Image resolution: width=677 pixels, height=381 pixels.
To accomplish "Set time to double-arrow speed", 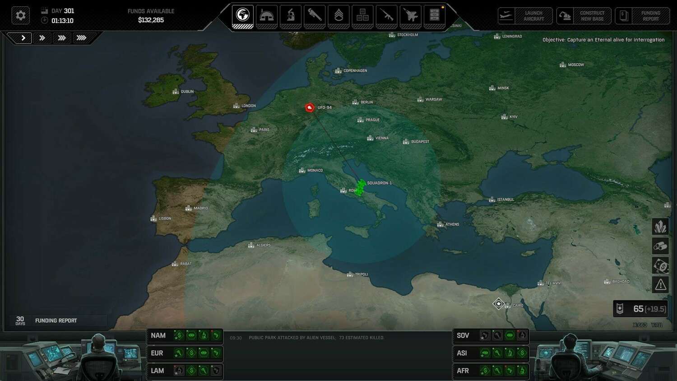I will click(x=42, y=38).
